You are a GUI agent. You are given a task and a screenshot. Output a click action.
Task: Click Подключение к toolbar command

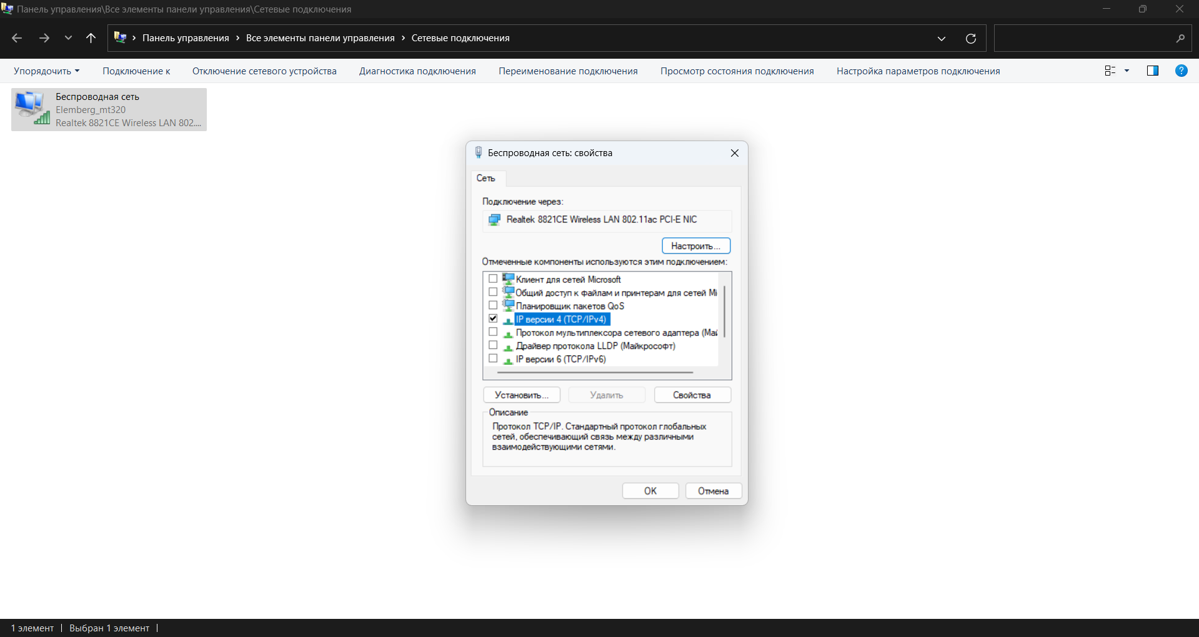136,71
